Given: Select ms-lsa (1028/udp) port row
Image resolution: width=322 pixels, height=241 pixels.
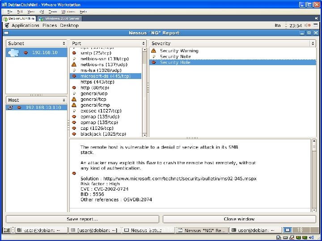Looking at the screenshot, I should point(106,71).
